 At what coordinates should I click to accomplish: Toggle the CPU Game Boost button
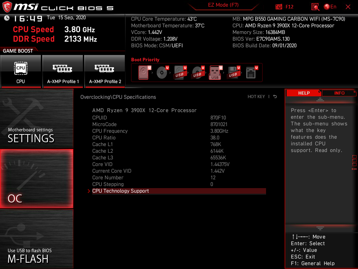[x=21, y=71]
